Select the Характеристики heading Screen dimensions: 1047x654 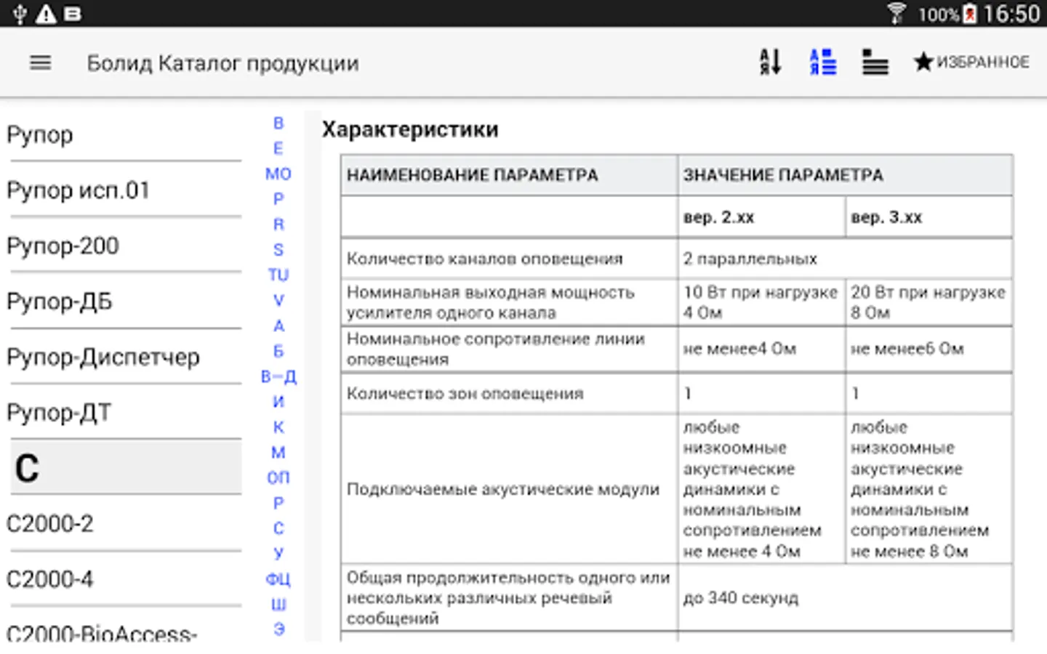coord(410,129)
